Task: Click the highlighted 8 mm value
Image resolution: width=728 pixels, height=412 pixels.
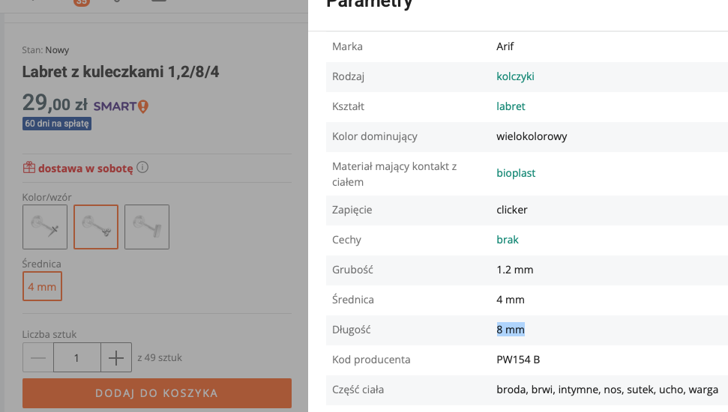Action: click(511, 330)
